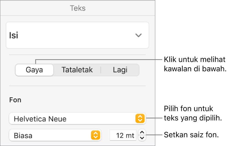Screen dimensions: 231x146
Task: Open the Biasa typeface style dropdown
Action: point(51,135)
